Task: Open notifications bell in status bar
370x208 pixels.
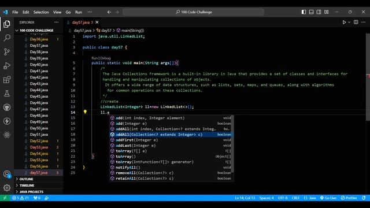Action: (364, 198)
